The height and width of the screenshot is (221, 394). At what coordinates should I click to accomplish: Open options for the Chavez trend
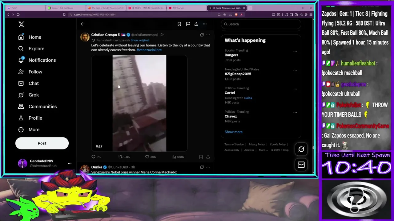[x=295, y=113]
